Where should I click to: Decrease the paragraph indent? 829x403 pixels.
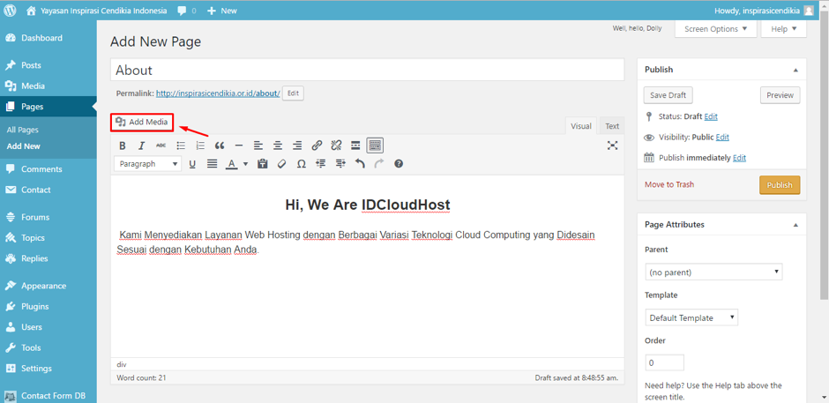(320, 164)
